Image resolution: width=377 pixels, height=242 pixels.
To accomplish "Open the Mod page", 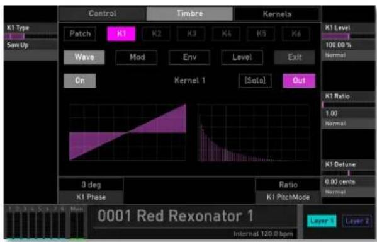I will [137, 57].
